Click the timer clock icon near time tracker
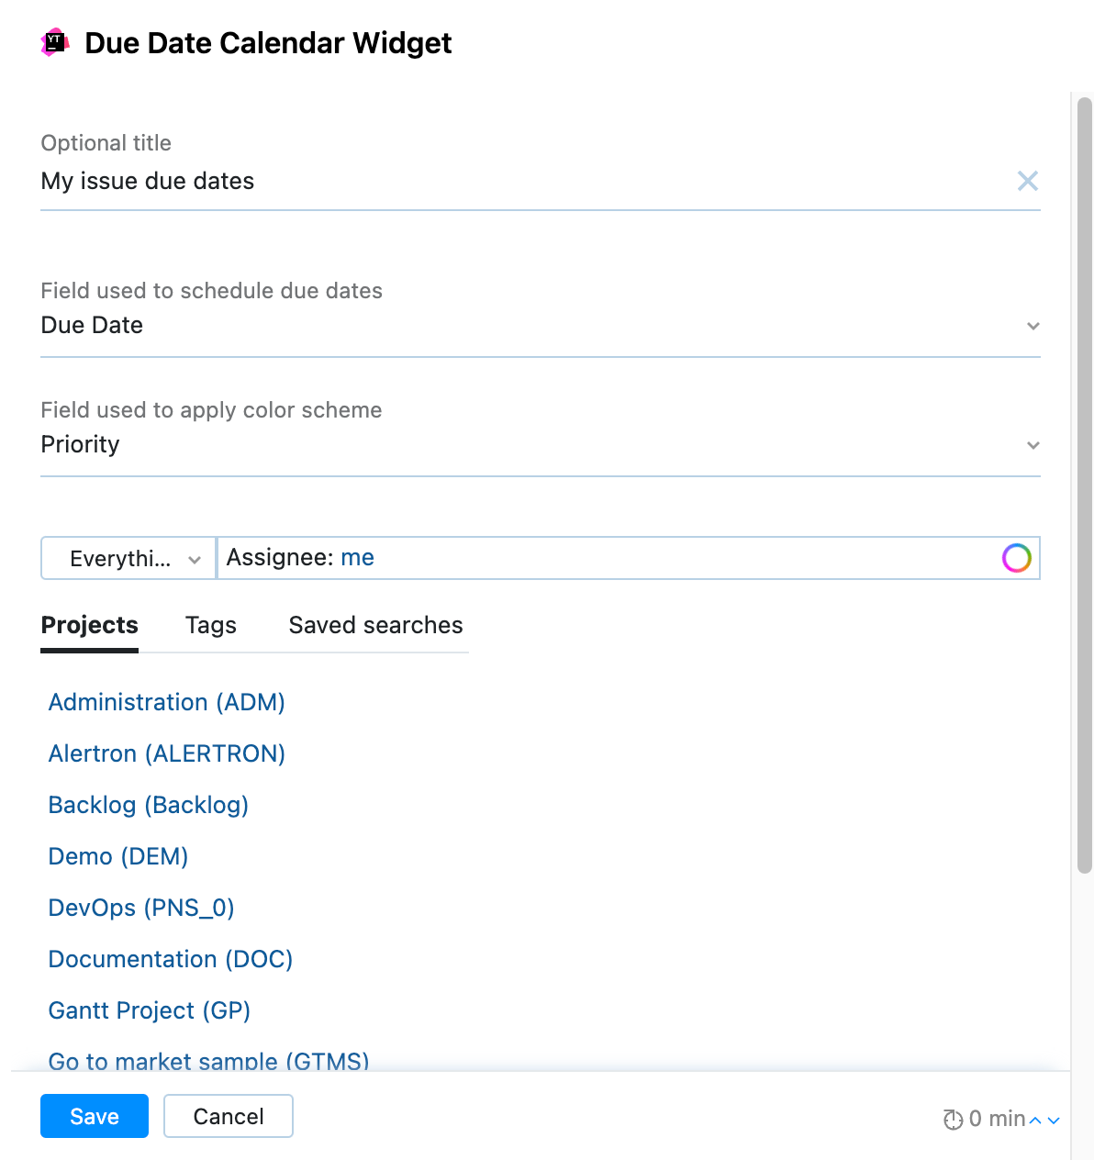The height and width of the screenshot is (1160, 1094). point(952,1119)
